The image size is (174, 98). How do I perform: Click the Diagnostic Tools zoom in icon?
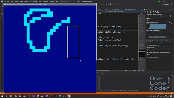pyautogui.click(x=153, y=12)
